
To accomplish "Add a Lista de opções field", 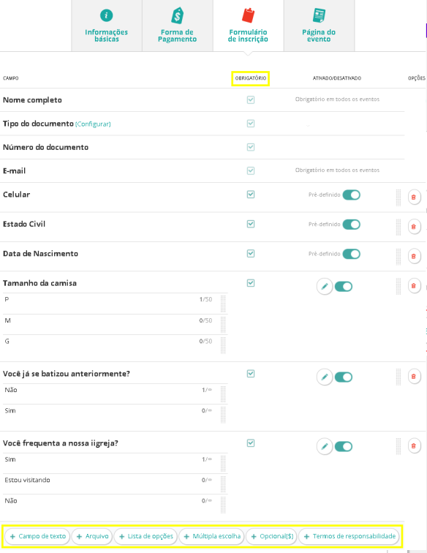I will pos(146,536).
